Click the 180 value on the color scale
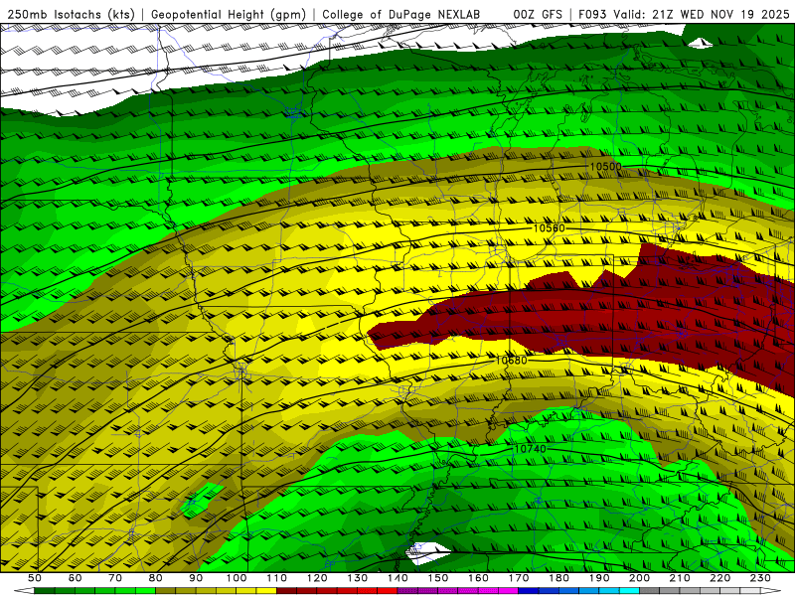This screenshot has height=596, width=795. 558,578
